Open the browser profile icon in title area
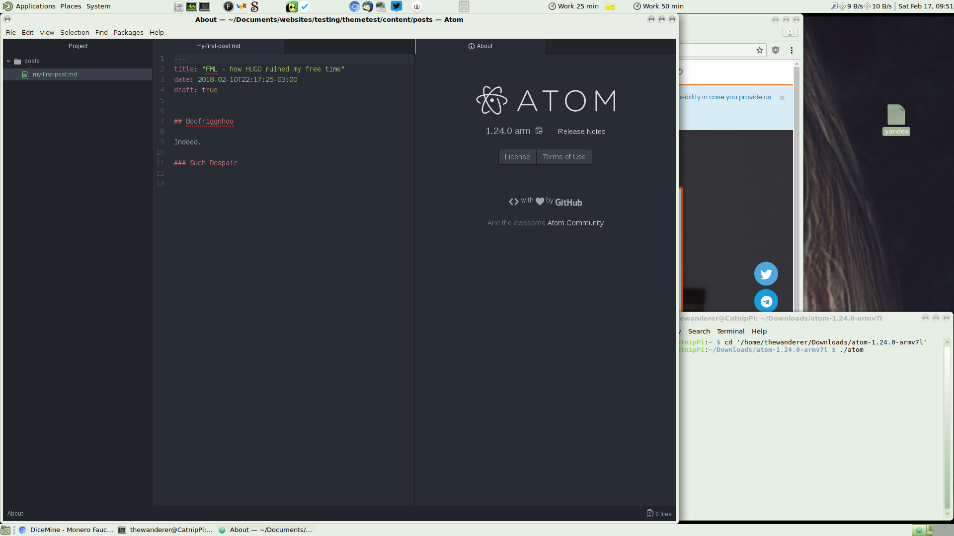 click(790, 32)
